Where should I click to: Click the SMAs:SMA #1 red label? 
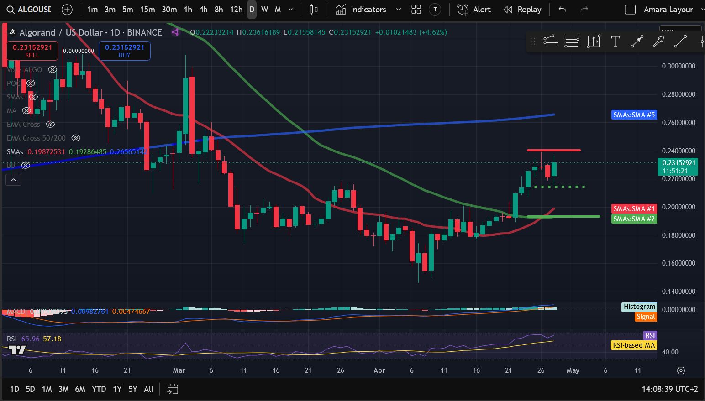click(634, 209)
